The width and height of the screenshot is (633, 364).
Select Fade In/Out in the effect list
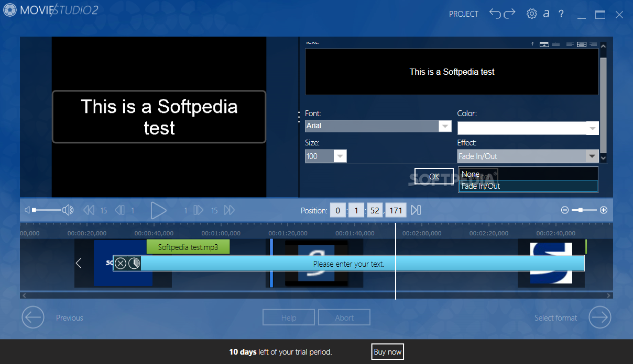coord(528,186)
